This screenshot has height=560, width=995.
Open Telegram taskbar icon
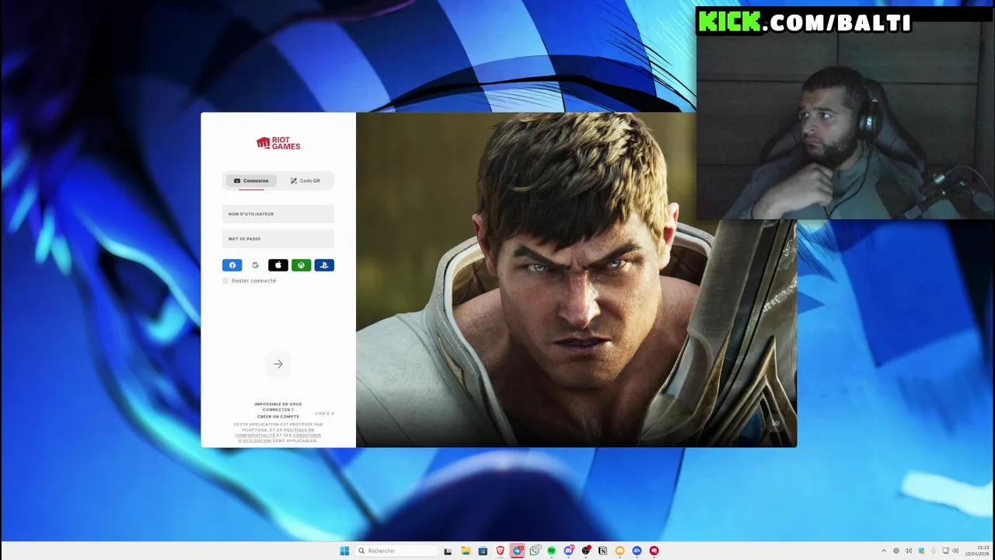pyautogui.click(x=518, y=551)
